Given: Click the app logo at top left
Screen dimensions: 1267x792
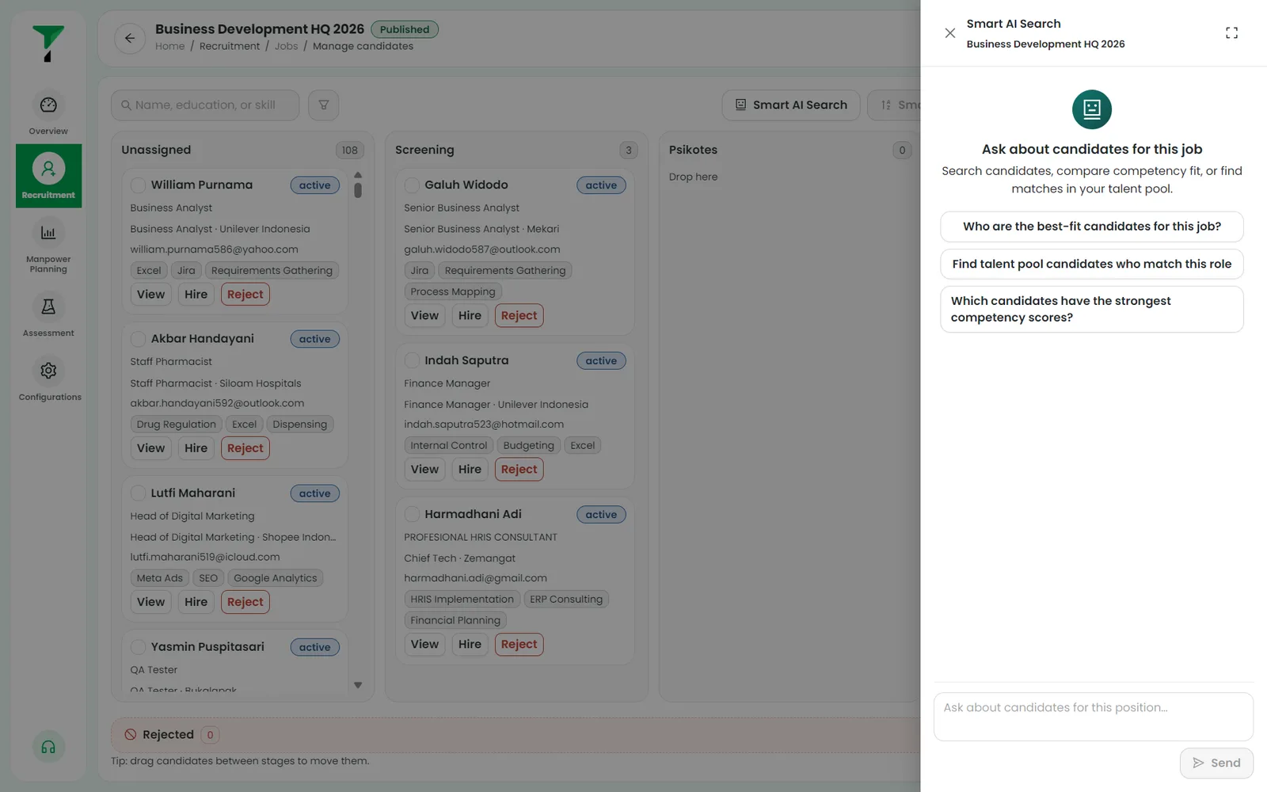Looking at the screenshot, I should click(48, 43).
